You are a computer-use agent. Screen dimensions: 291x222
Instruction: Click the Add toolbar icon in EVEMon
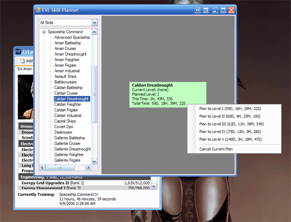pyautogui.click(x=22, y=60)
